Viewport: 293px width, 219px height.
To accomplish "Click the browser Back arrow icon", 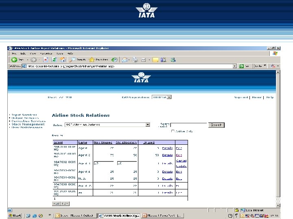I will 14,60.
